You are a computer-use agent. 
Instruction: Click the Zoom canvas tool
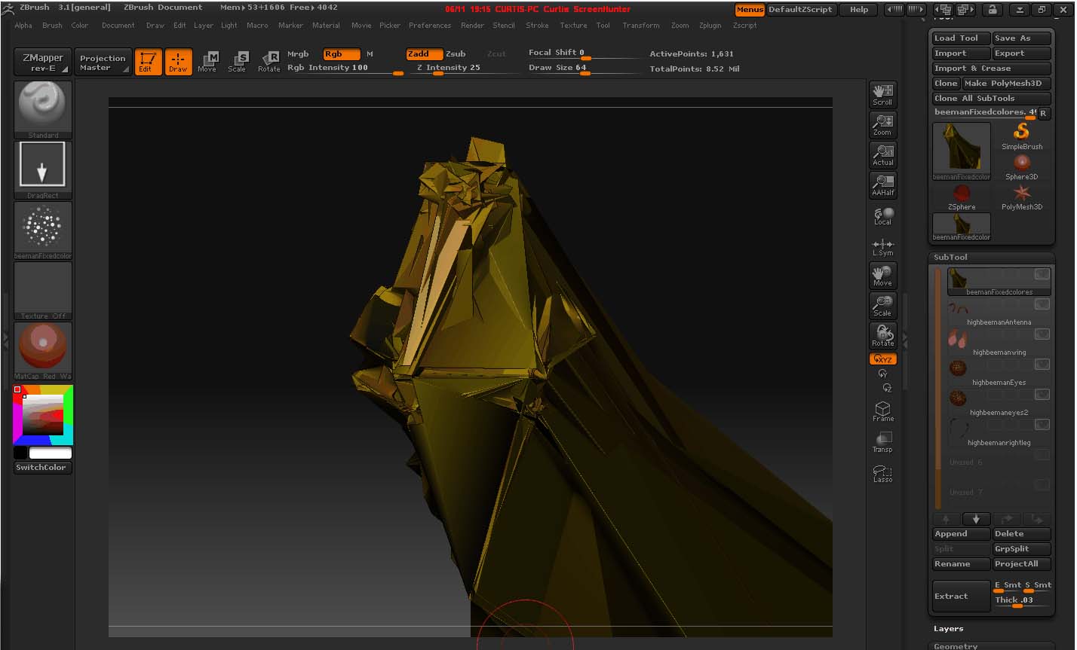click(x=882, y=124)
